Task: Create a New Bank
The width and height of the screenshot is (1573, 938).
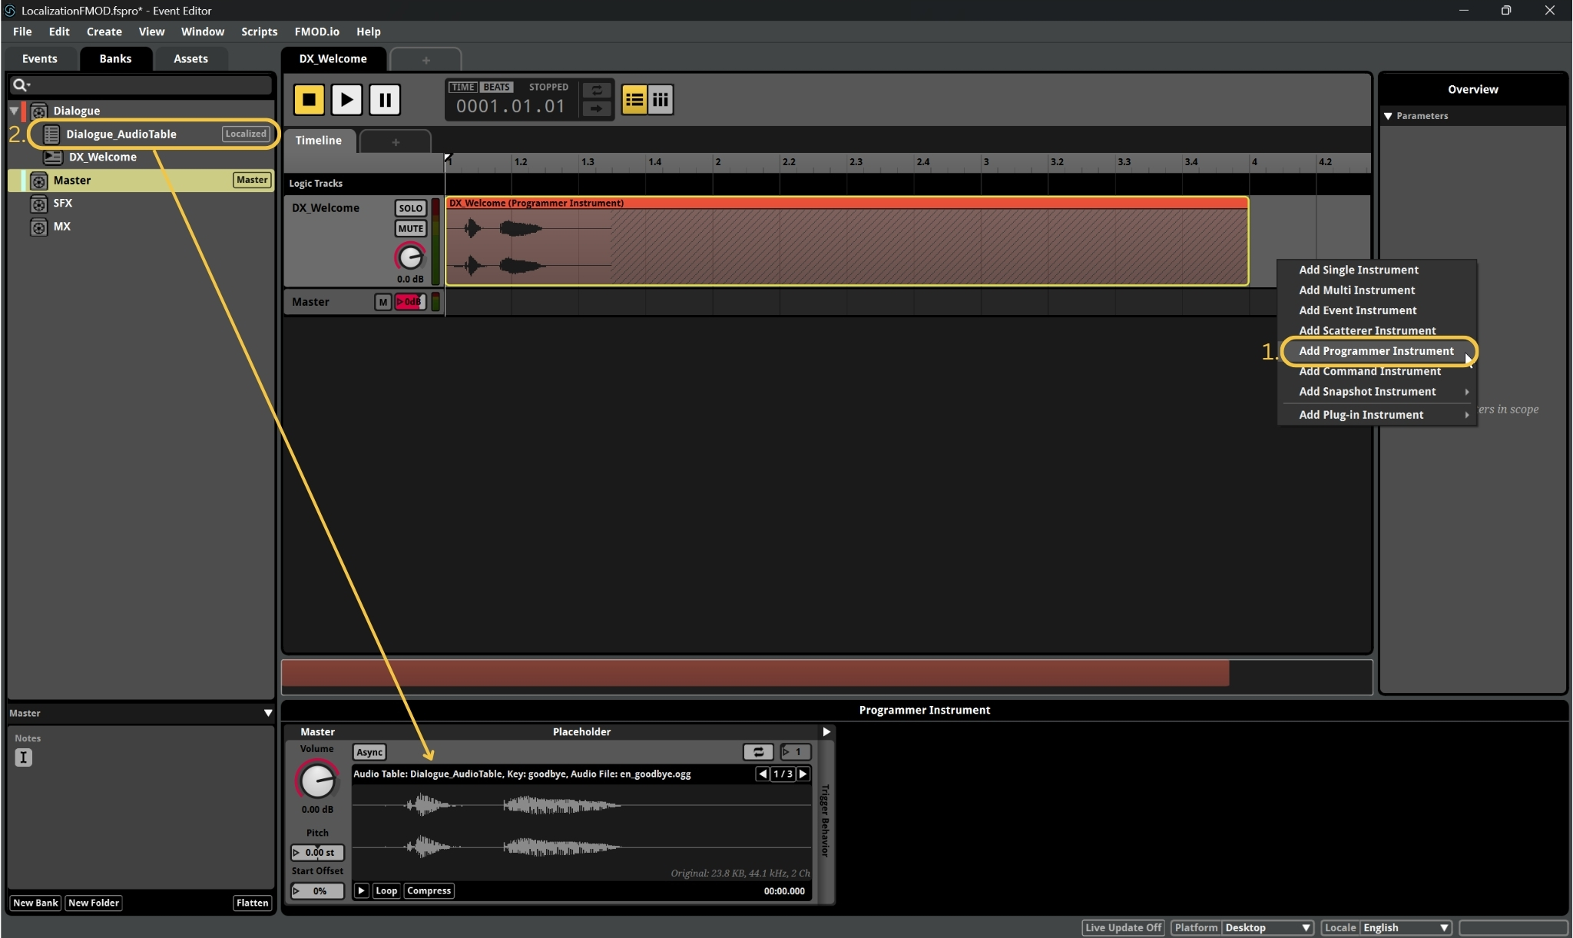Action: click(x=35, y=903)
